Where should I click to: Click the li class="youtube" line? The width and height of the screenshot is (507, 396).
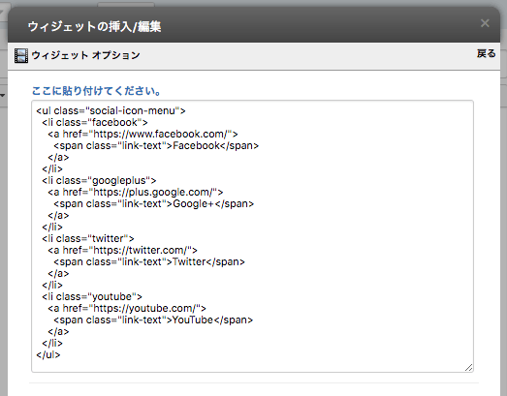pos(92,297)
